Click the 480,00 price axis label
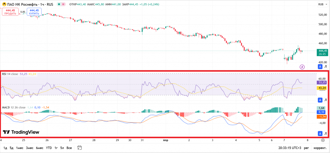The image size is (330, 153). point(323,34)
